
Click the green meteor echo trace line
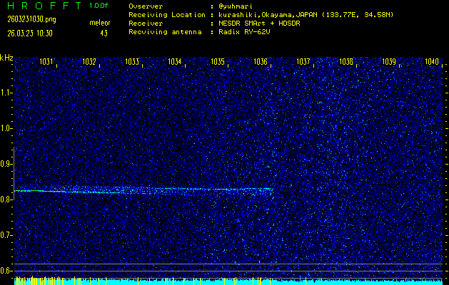coord(143,190)
